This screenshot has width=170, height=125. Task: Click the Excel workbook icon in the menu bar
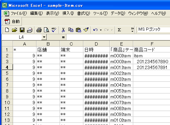(x=7, y=13)
